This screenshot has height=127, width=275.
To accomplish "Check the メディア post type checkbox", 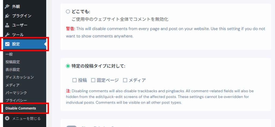I will (x=125, y=80).
